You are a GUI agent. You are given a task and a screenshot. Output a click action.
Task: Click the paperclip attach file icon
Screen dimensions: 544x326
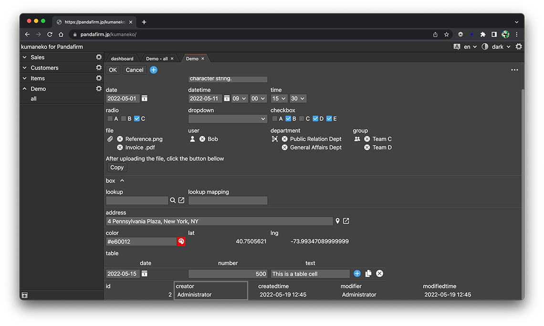(x=110, y=139)
